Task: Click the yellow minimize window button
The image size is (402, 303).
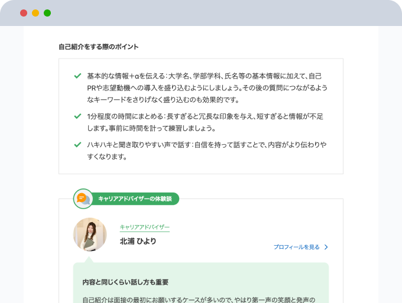Action: tap(35, 13)
